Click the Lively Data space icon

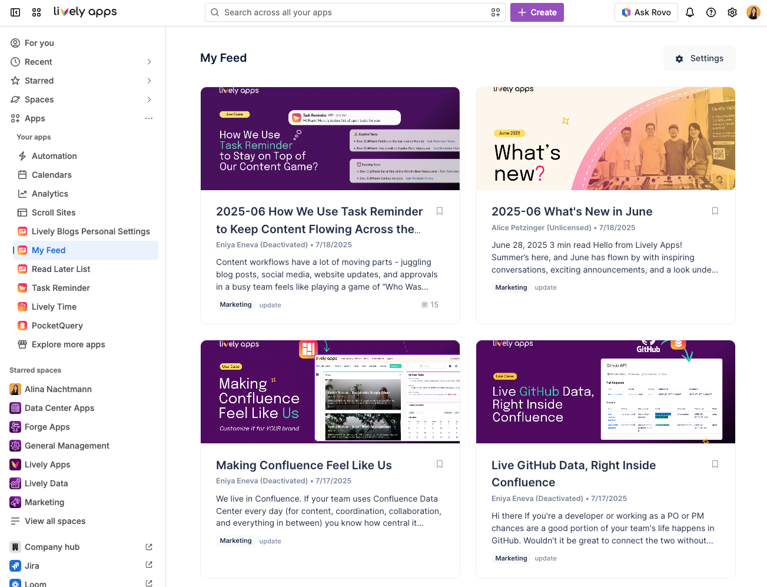click(x=15, y=483)
